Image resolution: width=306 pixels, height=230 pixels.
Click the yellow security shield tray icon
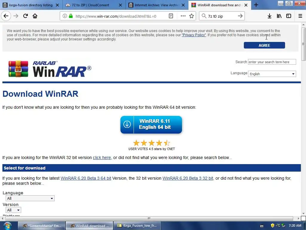tap(273, 226)
